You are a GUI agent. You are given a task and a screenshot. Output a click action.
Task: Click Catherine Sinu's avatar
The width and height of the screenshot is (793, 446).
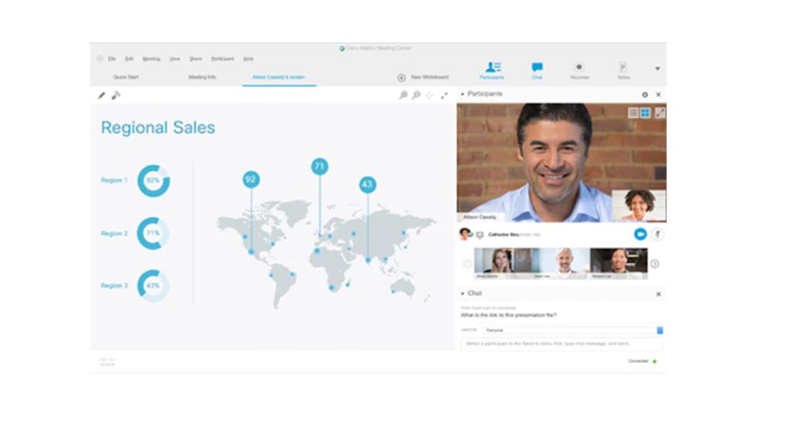tap(465, 234)
